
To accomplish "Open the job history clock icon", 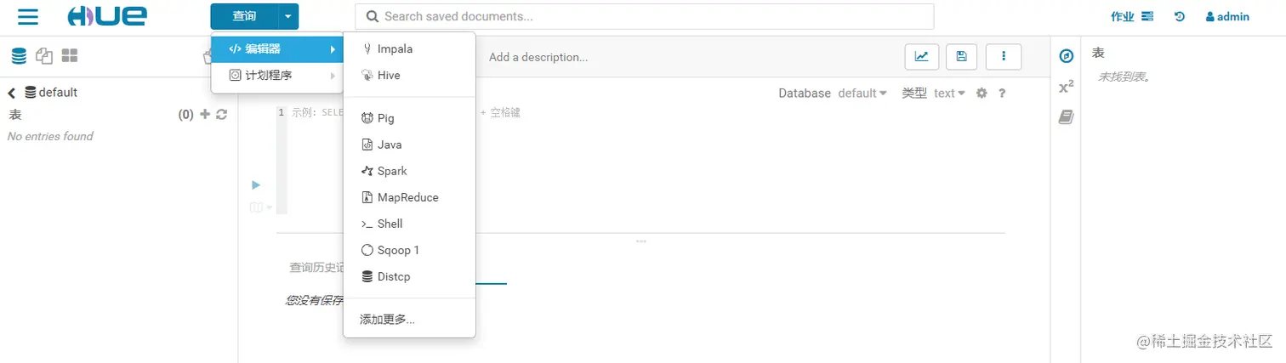I will [1180, 16].
